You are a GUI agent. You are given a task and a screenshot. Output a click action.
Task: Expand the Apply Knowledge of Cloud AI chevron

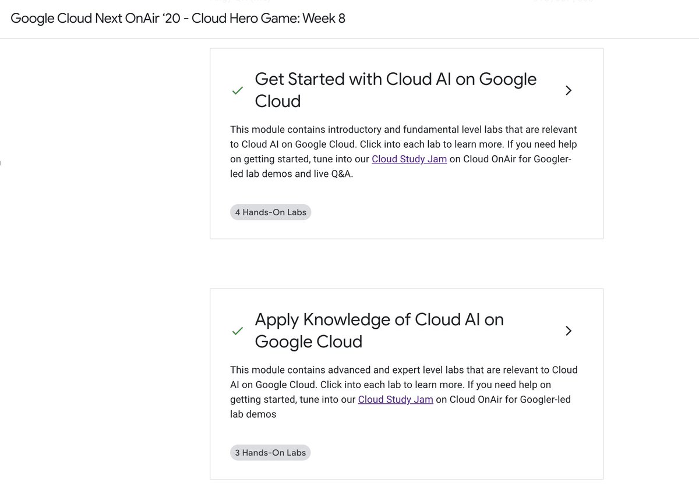click(569, 330)
